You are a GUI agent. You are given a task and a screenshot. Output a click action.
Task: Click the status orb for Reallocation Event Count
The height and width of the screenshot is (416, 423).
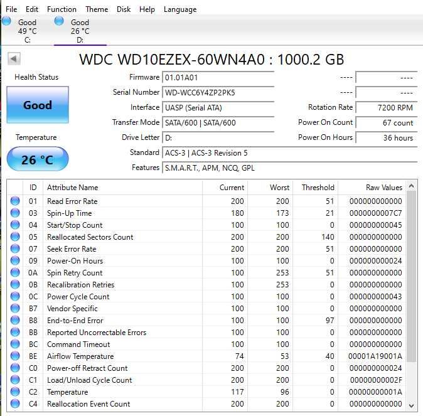(15, 403)
